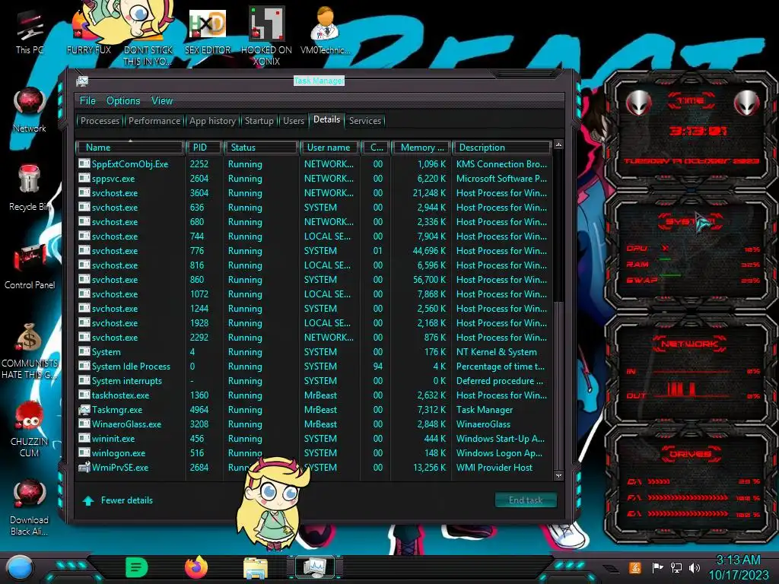Image resolution: width=779 pixels, height=584 pixels.
Task: Open the Control Panel desktop icon
Action: tap(30, 266)
